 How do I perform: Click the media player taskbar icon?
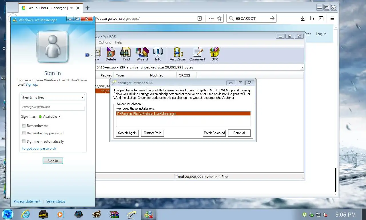click(60, 214)
